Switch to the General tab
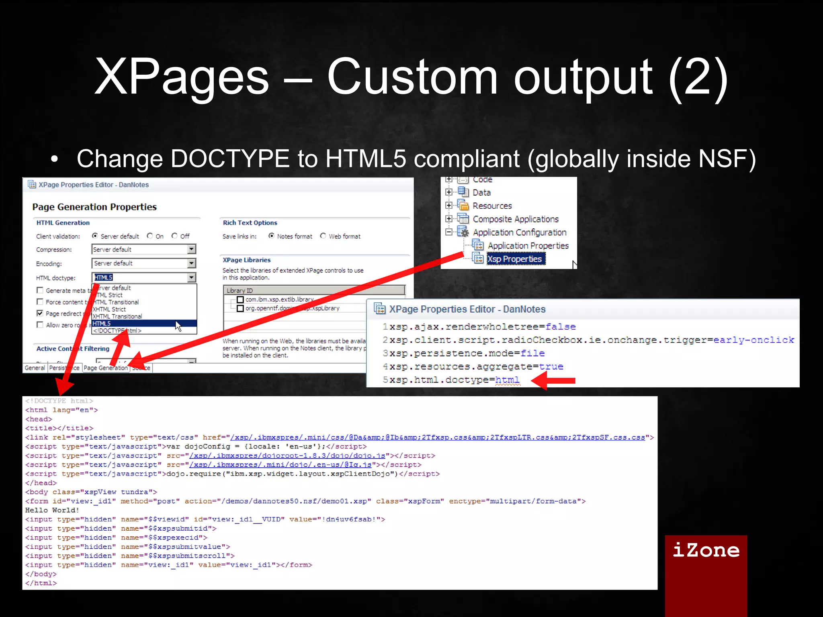The height and width of the screenshot is (617, 823). click(35, 368)
